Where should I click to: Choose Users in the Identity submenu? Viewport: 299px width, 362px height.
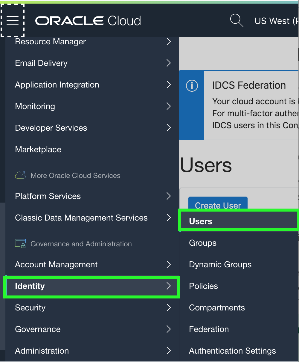click(201, 221)
